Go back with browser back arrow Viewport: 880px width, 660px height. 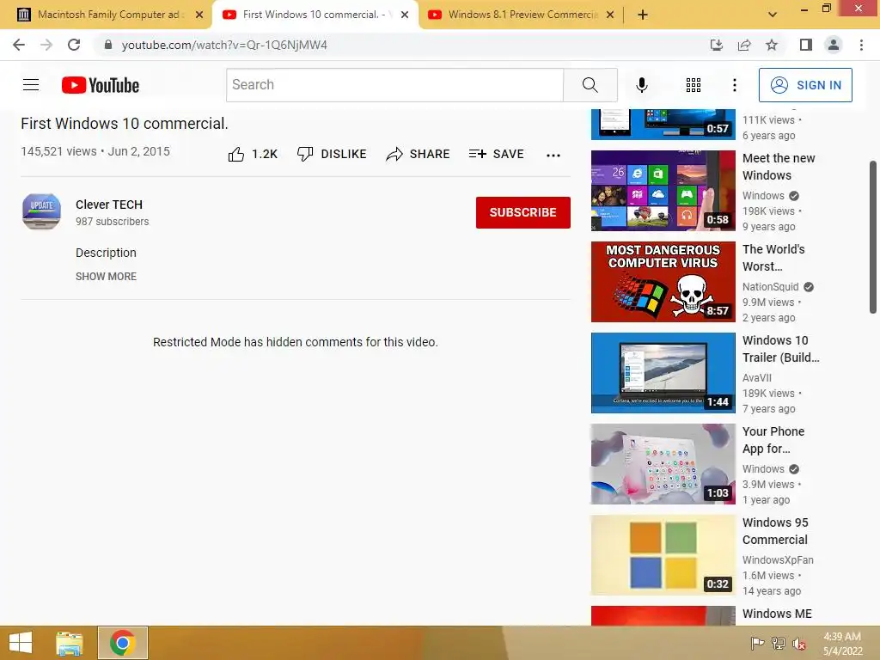(x=19, y=45)
